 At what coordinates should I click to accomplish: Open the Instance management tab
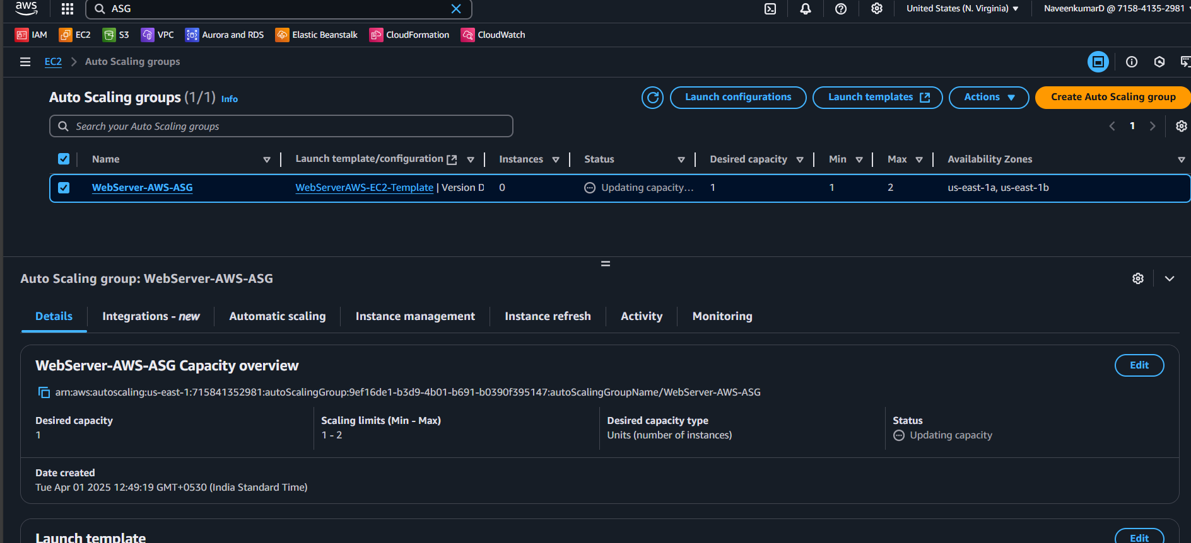tap(415, 317)
